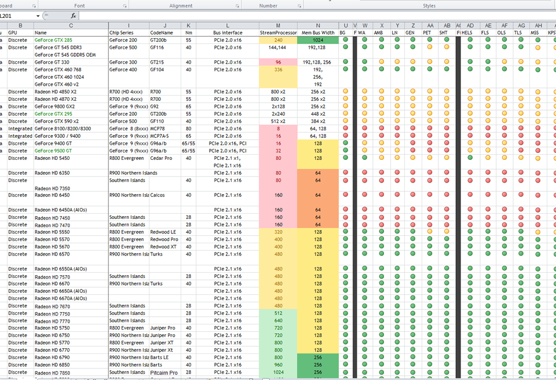Screen dimensions: 556x380
Task: Click yellow BG indicator in Radeon HD 4850 X2 row
Action: click(345, 91)
